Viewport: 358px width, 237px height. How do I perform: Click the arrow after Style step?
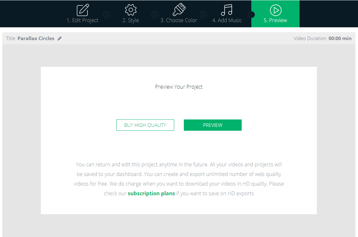point(155,14)
